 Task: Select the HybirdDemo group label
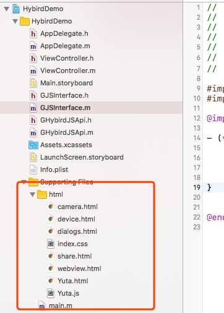(52, 21)
